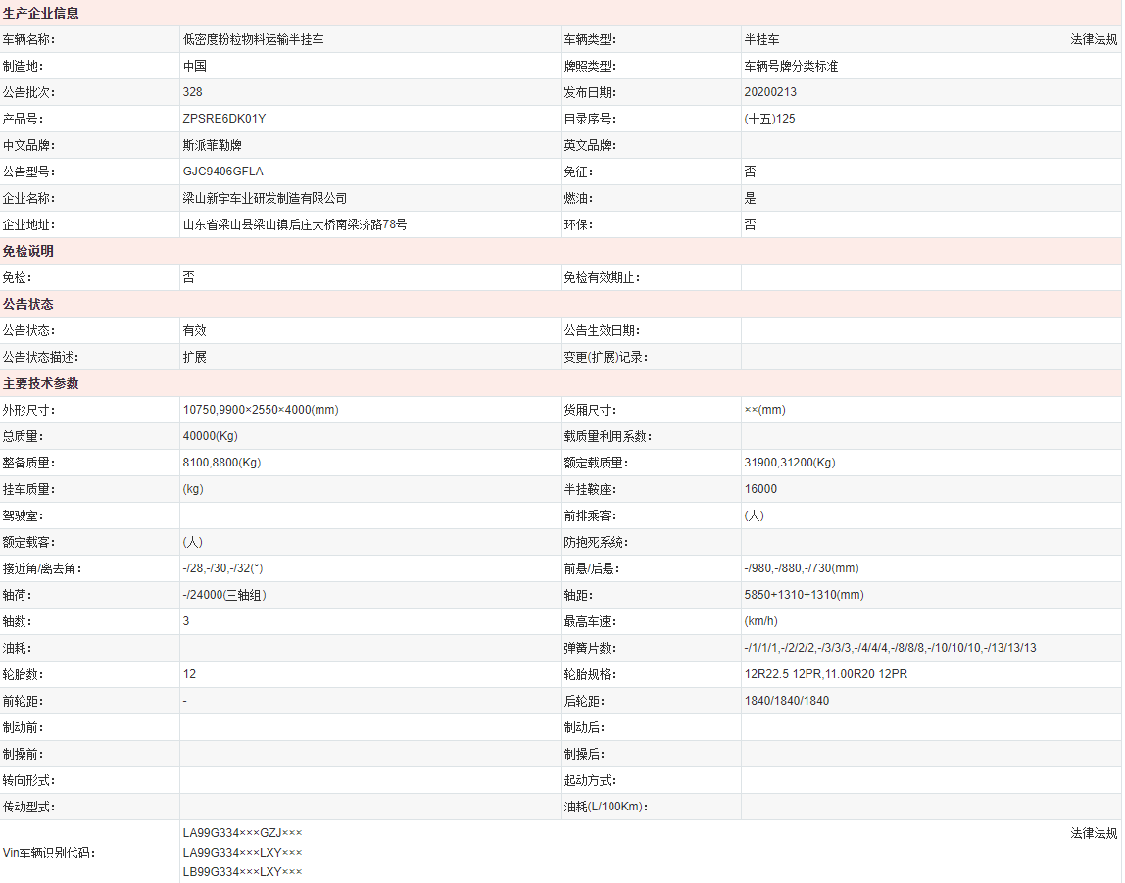This screenshot has width=1125, height=883.
Task: Click the brand name 斯派菲勒牌
Action: coord(212,145)
